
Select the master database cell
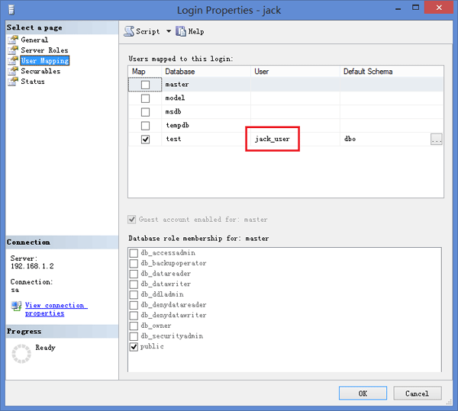click(206, 85)
